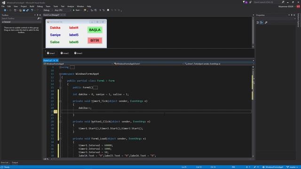Collapse the General toolbox group

click(x=3, y=22)
